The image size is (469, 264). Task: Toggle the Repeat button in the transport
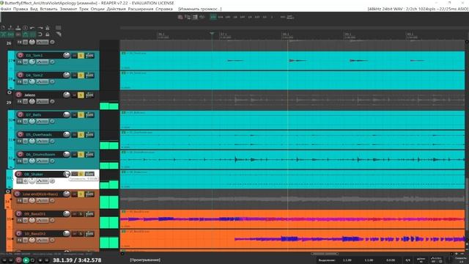coord(32,260)
